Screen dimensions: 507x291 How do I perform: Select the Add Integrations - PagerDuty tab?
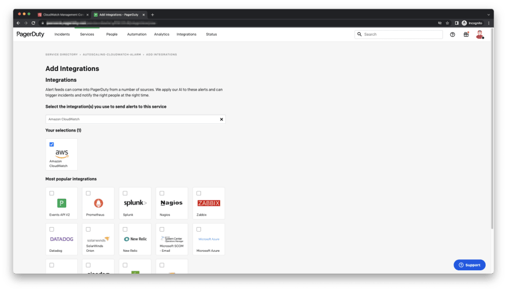[118, 14]
